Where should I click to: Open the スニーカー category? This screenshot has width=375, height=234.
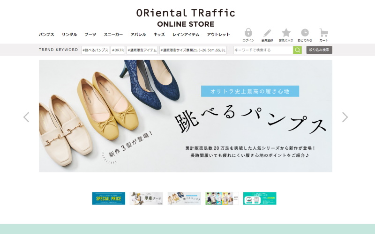click(x=113, y=35)
